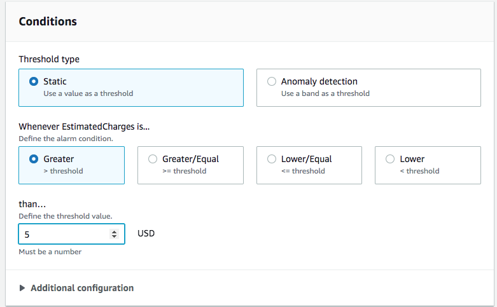Click the USD currency label
The height and width of the screenshot is (307, 497).
[146, 234]
